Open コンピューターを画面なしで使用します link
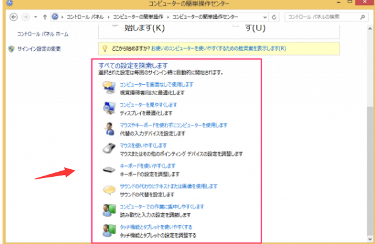Viewport: 375px width, 244px height. click(157, 84)
